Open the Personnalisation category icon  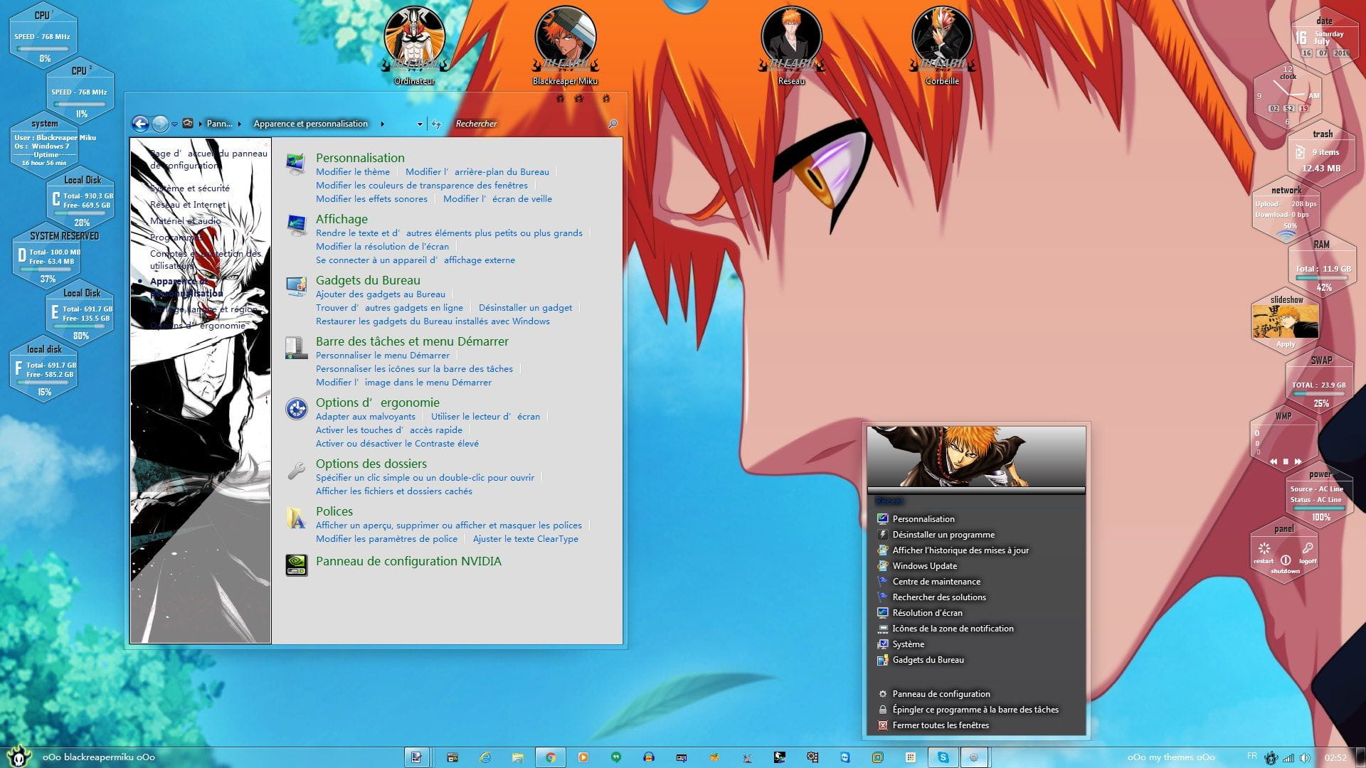296,164
